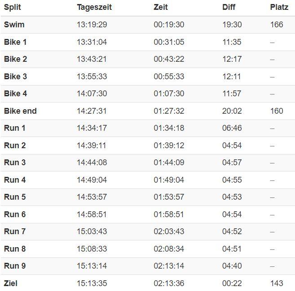Click the Zeit column header

160,7
